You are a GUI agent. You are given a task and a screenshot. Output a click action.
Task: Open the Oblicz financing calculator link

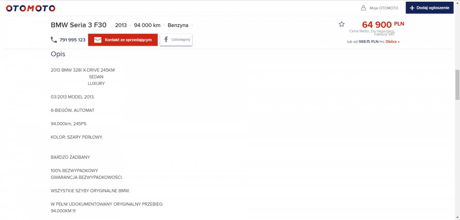[x=392, y=42]
